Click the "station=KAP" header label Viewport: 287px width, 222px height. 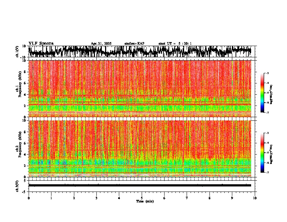[134, 44]
